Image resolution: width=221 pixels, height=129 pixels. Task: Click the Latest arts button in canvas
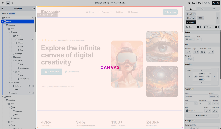click(x=52, y=72)
